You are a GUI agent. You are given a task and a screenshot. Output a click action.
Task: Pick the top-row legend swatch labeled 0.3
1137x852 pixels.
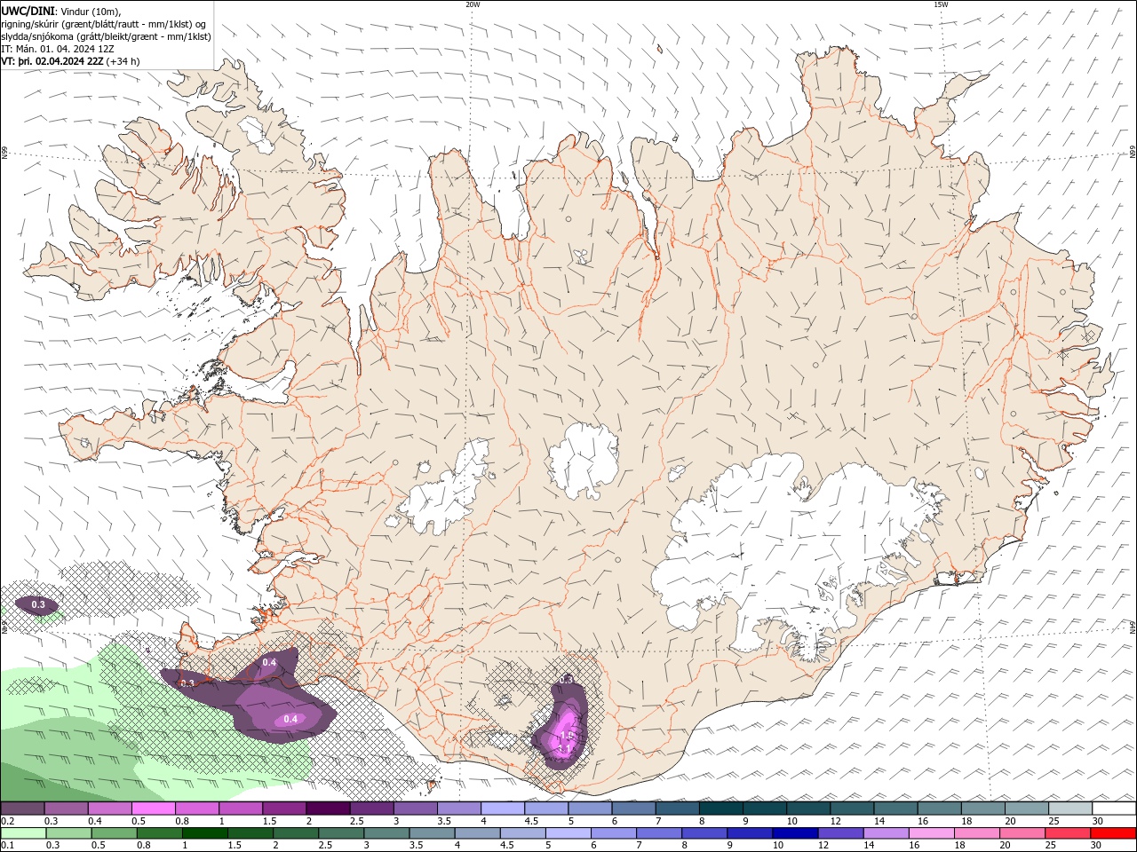[66, 808]
